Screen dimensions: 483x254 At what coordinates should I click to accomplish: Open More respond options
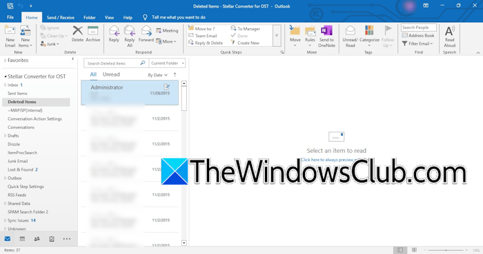tap(166, 41)
